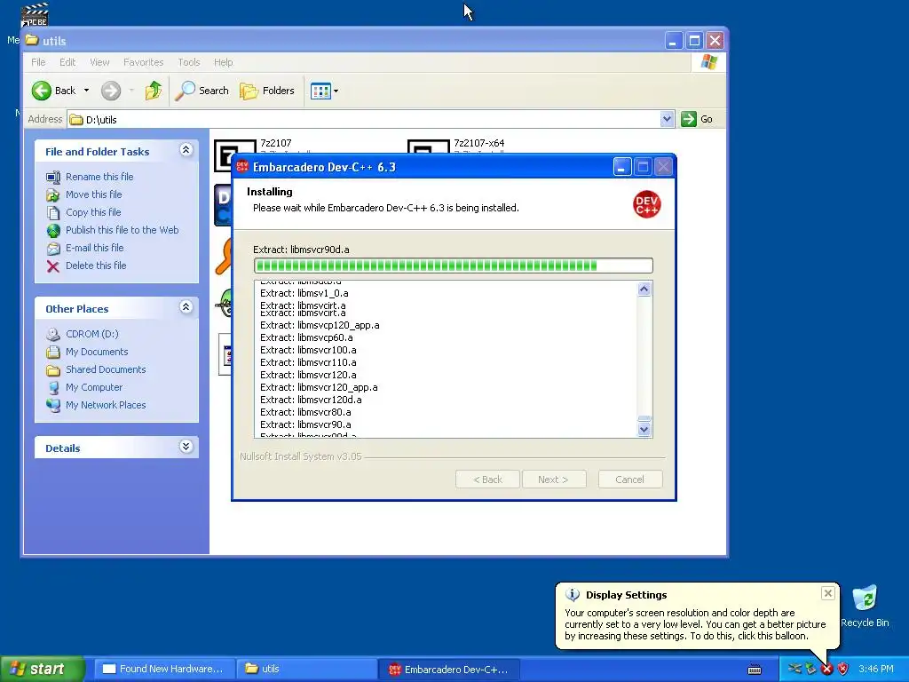The height and width of the screenshot is (682, 909).
Task: Click the red X tray icon
Action: [x=826, y=670]
